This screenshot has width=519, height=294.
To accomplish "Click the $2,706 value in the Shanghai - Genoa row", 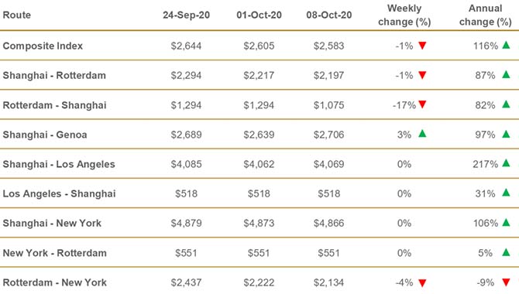I will (x=329, y=135).
